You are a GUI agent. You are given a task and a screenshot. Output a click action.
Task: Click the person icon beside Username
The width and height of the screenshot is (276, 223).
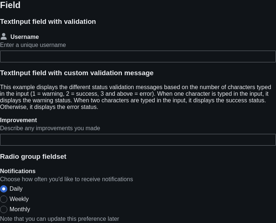coord(4,36)
